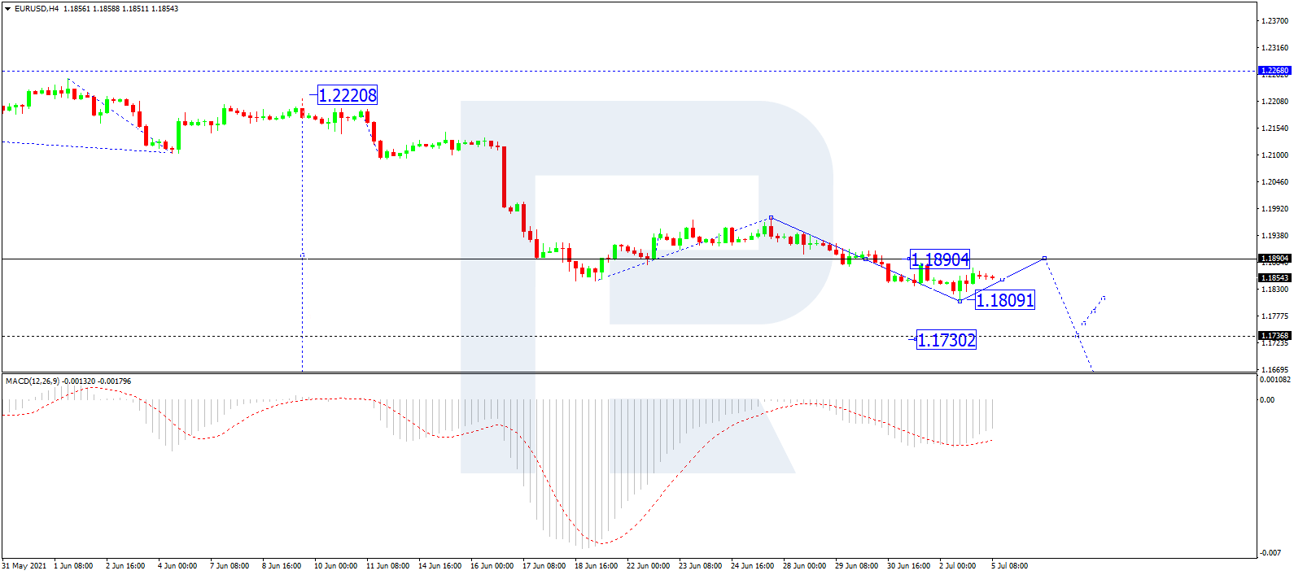This screenshot has width=1294, height=575.
Task: Click the 22 Jun 00:00 time axis label
Action: click(649, 566)
